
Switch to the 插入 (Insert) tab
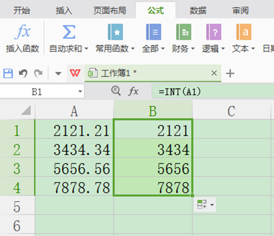tap(64, 10)
